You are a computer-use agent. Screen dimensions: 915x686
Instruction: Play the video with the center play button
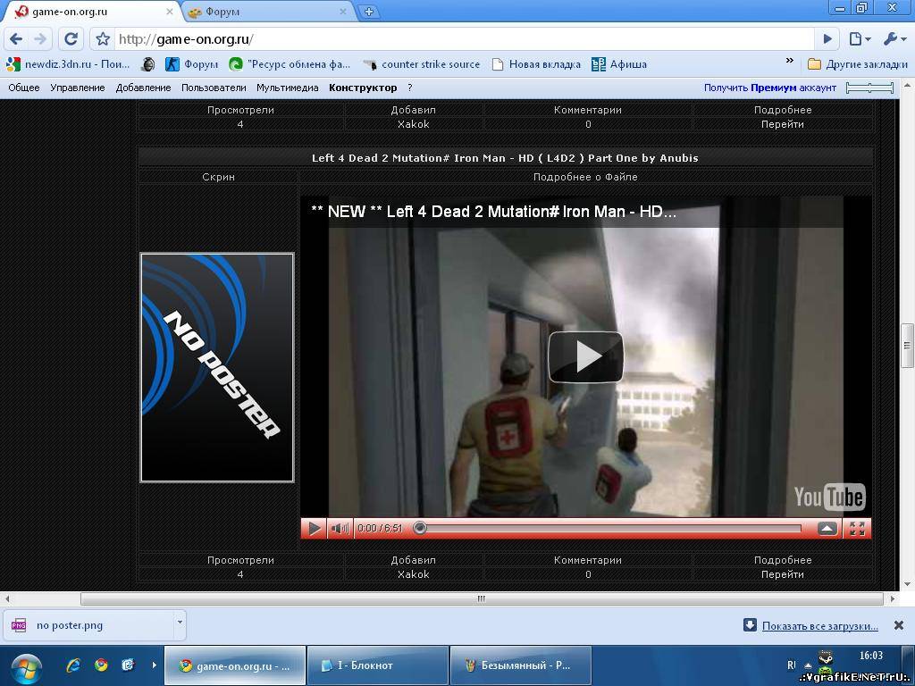[x=585, y=356]
